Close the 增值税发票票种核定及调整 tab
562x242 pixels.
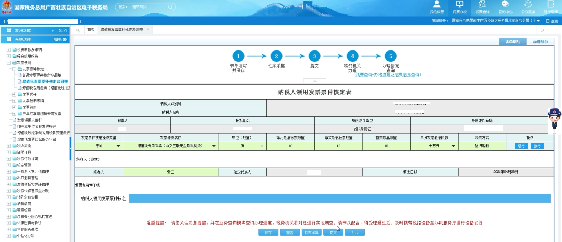tap(148, 29)
